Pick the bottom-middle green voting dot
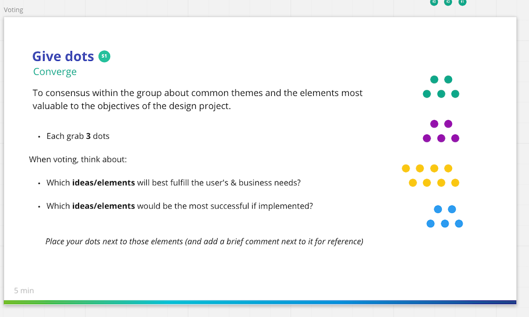The height and width of the screenshot is (317, 529). pos(441,94)
